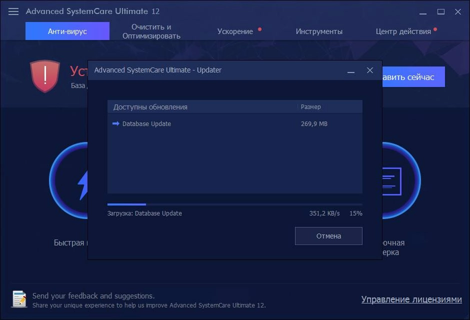Click the 'Share your unique experience' text
This screenshot has height=320, width=470.
[x=149, y=305]
